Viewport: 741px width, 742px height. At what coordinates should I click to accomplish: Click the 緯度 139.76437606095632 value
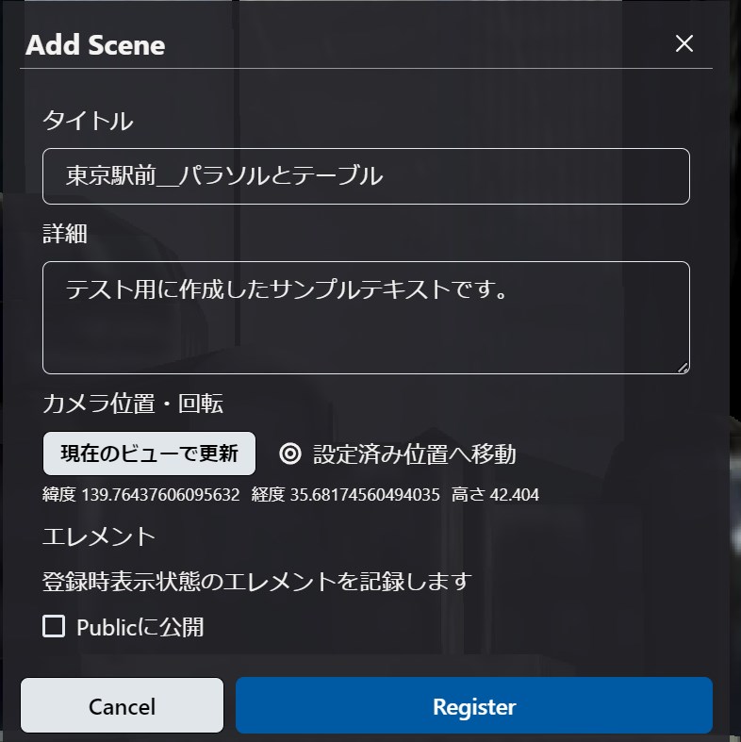click(141, 495)
